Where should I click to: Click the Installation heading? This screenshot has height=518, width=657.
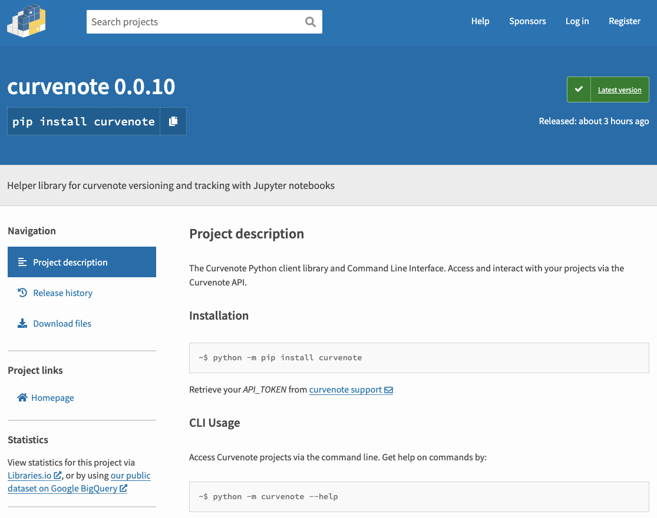219,316
